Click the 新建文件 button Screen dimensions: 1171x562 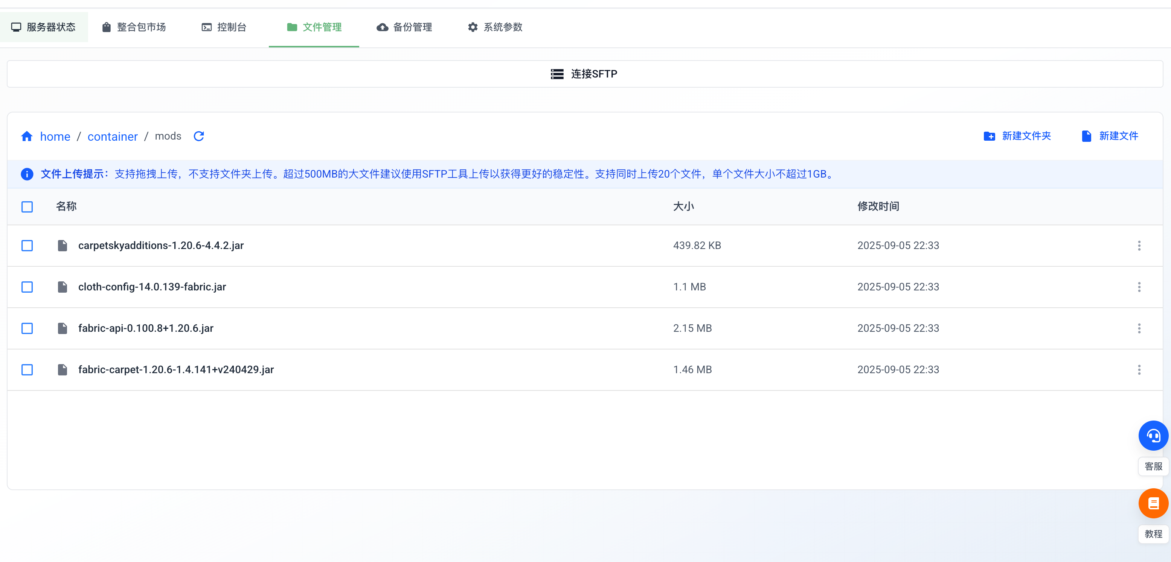(x=1110, y=136)
